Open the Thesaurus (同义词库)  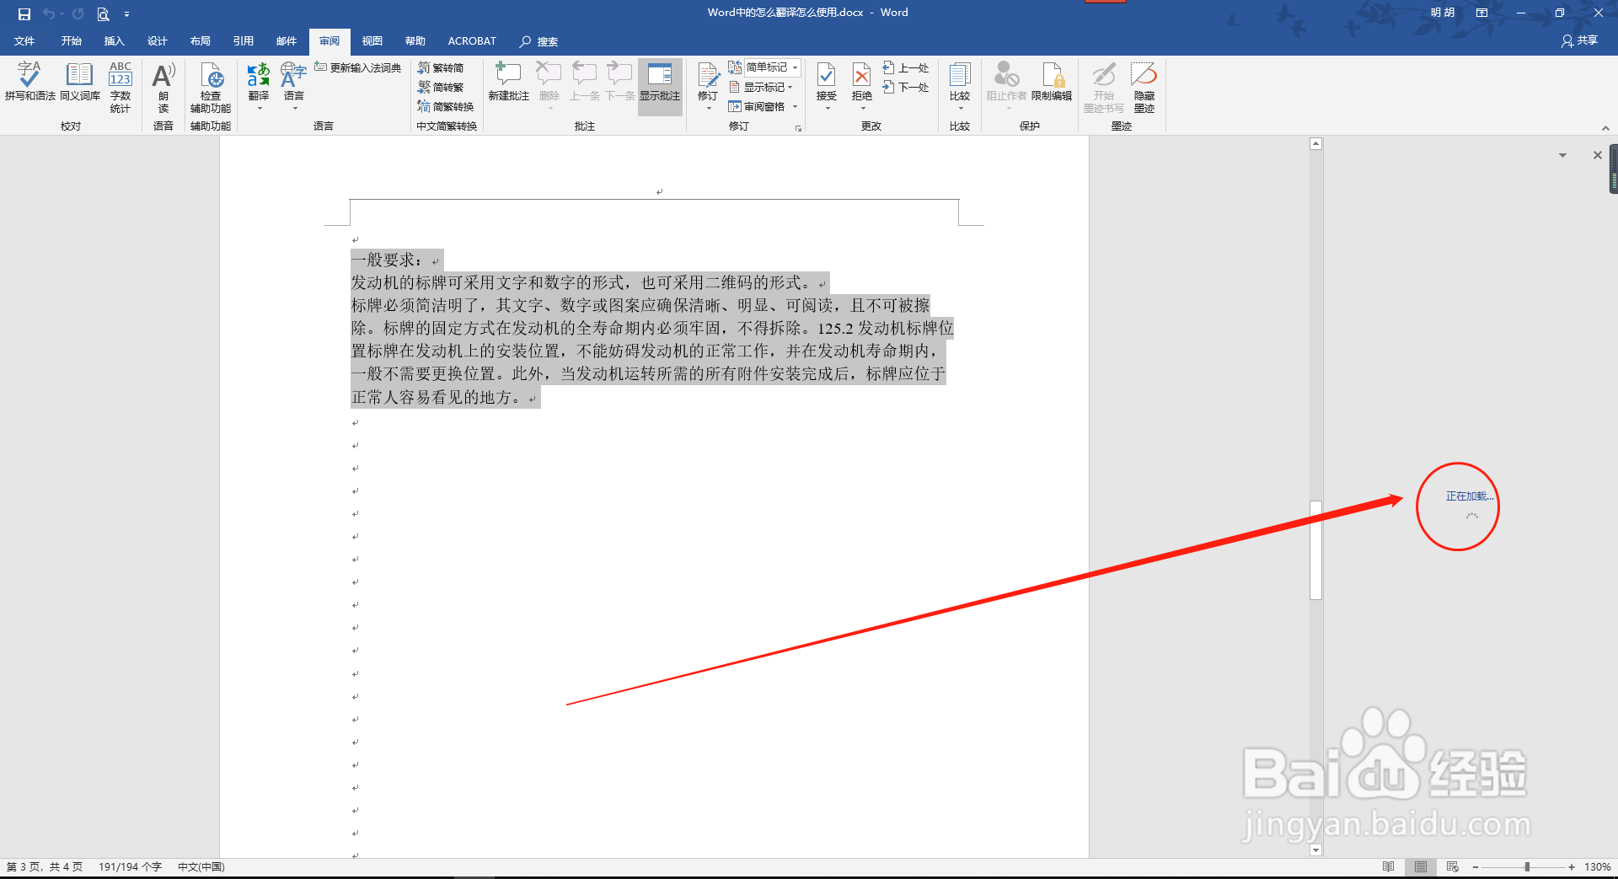tap(80, 82)
